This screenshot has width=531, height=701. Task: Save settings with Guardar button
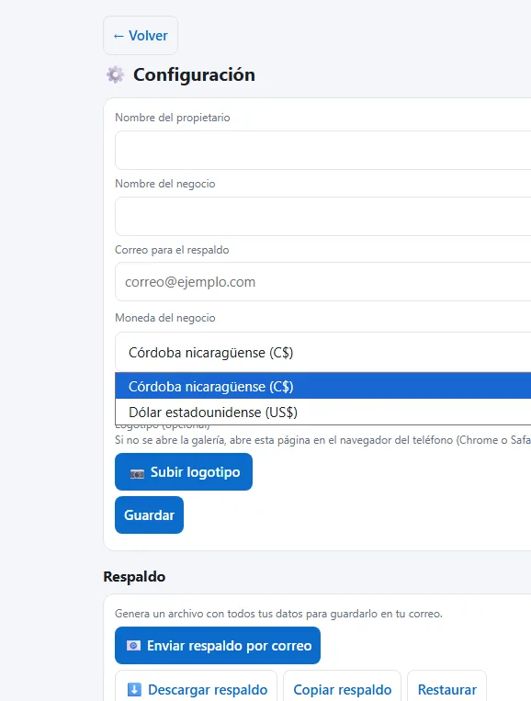150,515
